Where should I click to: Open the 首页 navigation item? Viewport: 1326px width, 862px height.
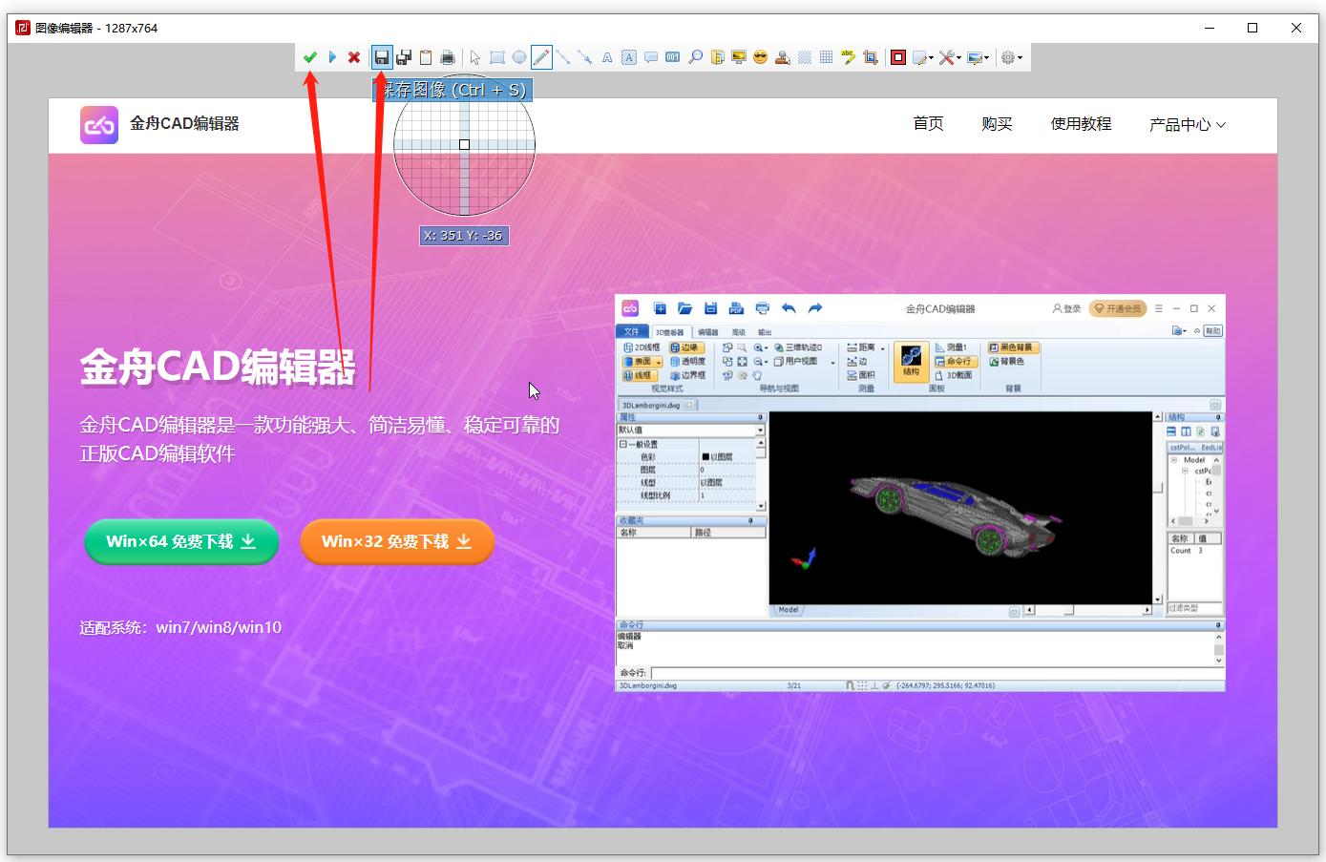click(927, 124)
